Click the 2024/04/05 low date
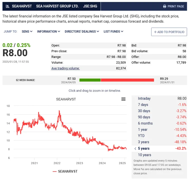190x182 pixels. [68, 82]
